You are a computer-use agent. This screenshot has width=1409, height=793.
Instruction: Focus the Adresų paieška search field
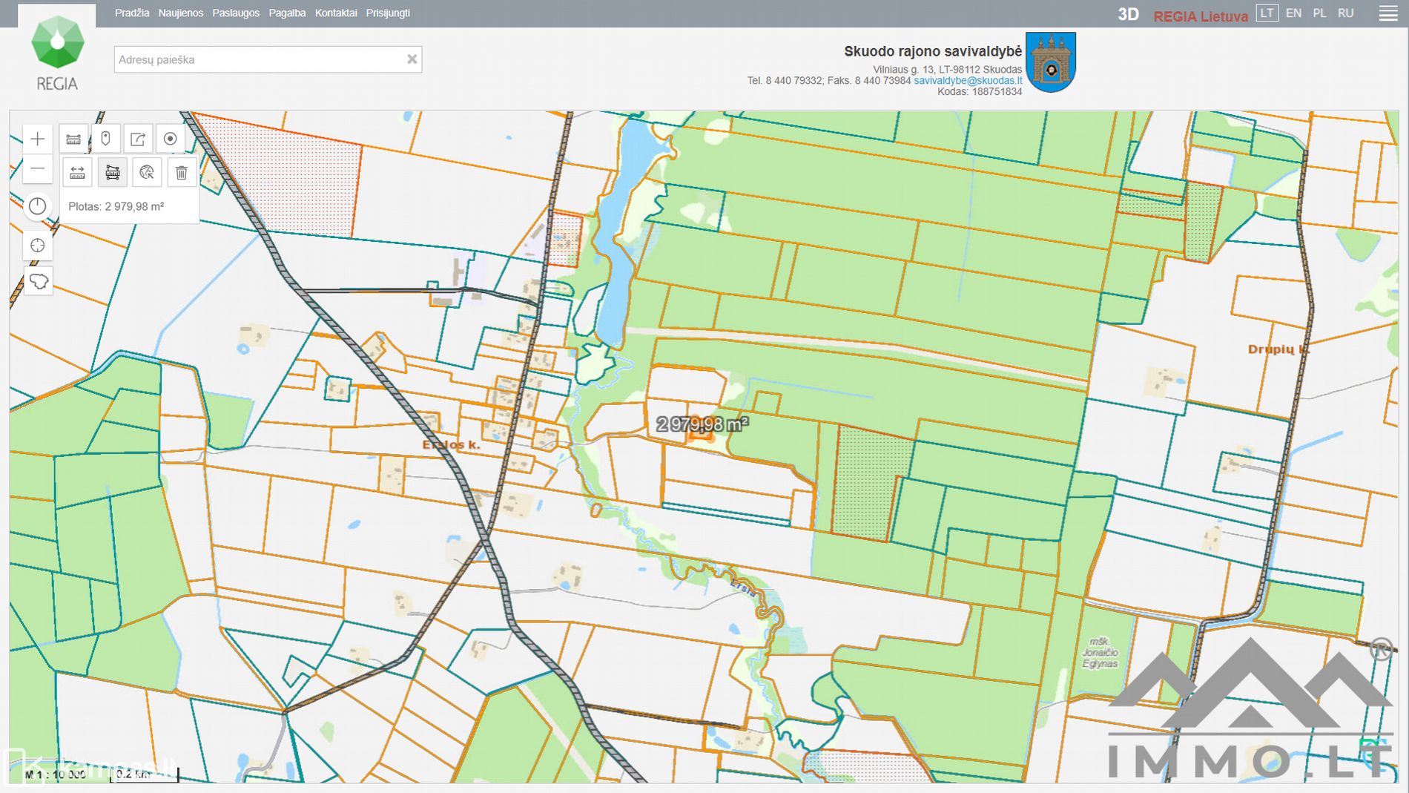pos(260,59)
